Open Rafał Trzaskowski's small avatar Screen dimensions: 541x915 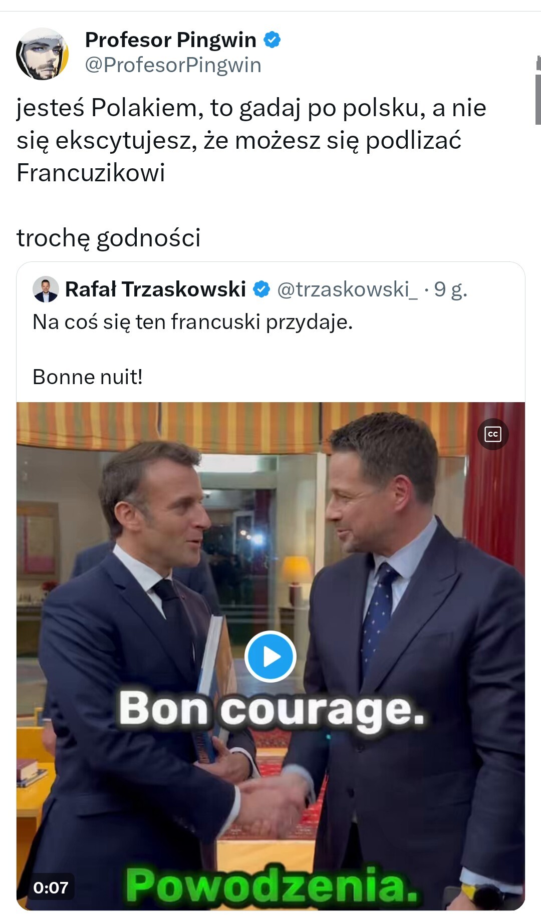tap(46, 289)
